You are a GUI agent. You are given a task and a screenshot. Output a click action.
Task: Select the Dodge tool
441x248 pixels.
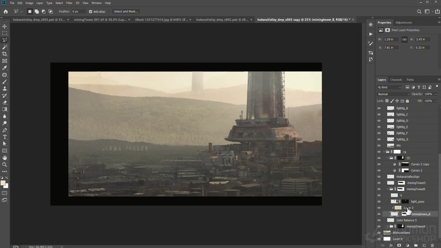coord(4,123)
